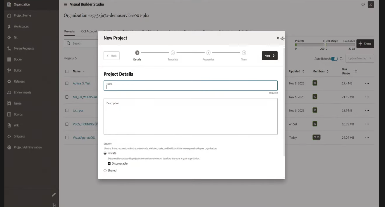
Task: Check the Aditya_S_Test row checkbox
Action: tap(67, 83)
